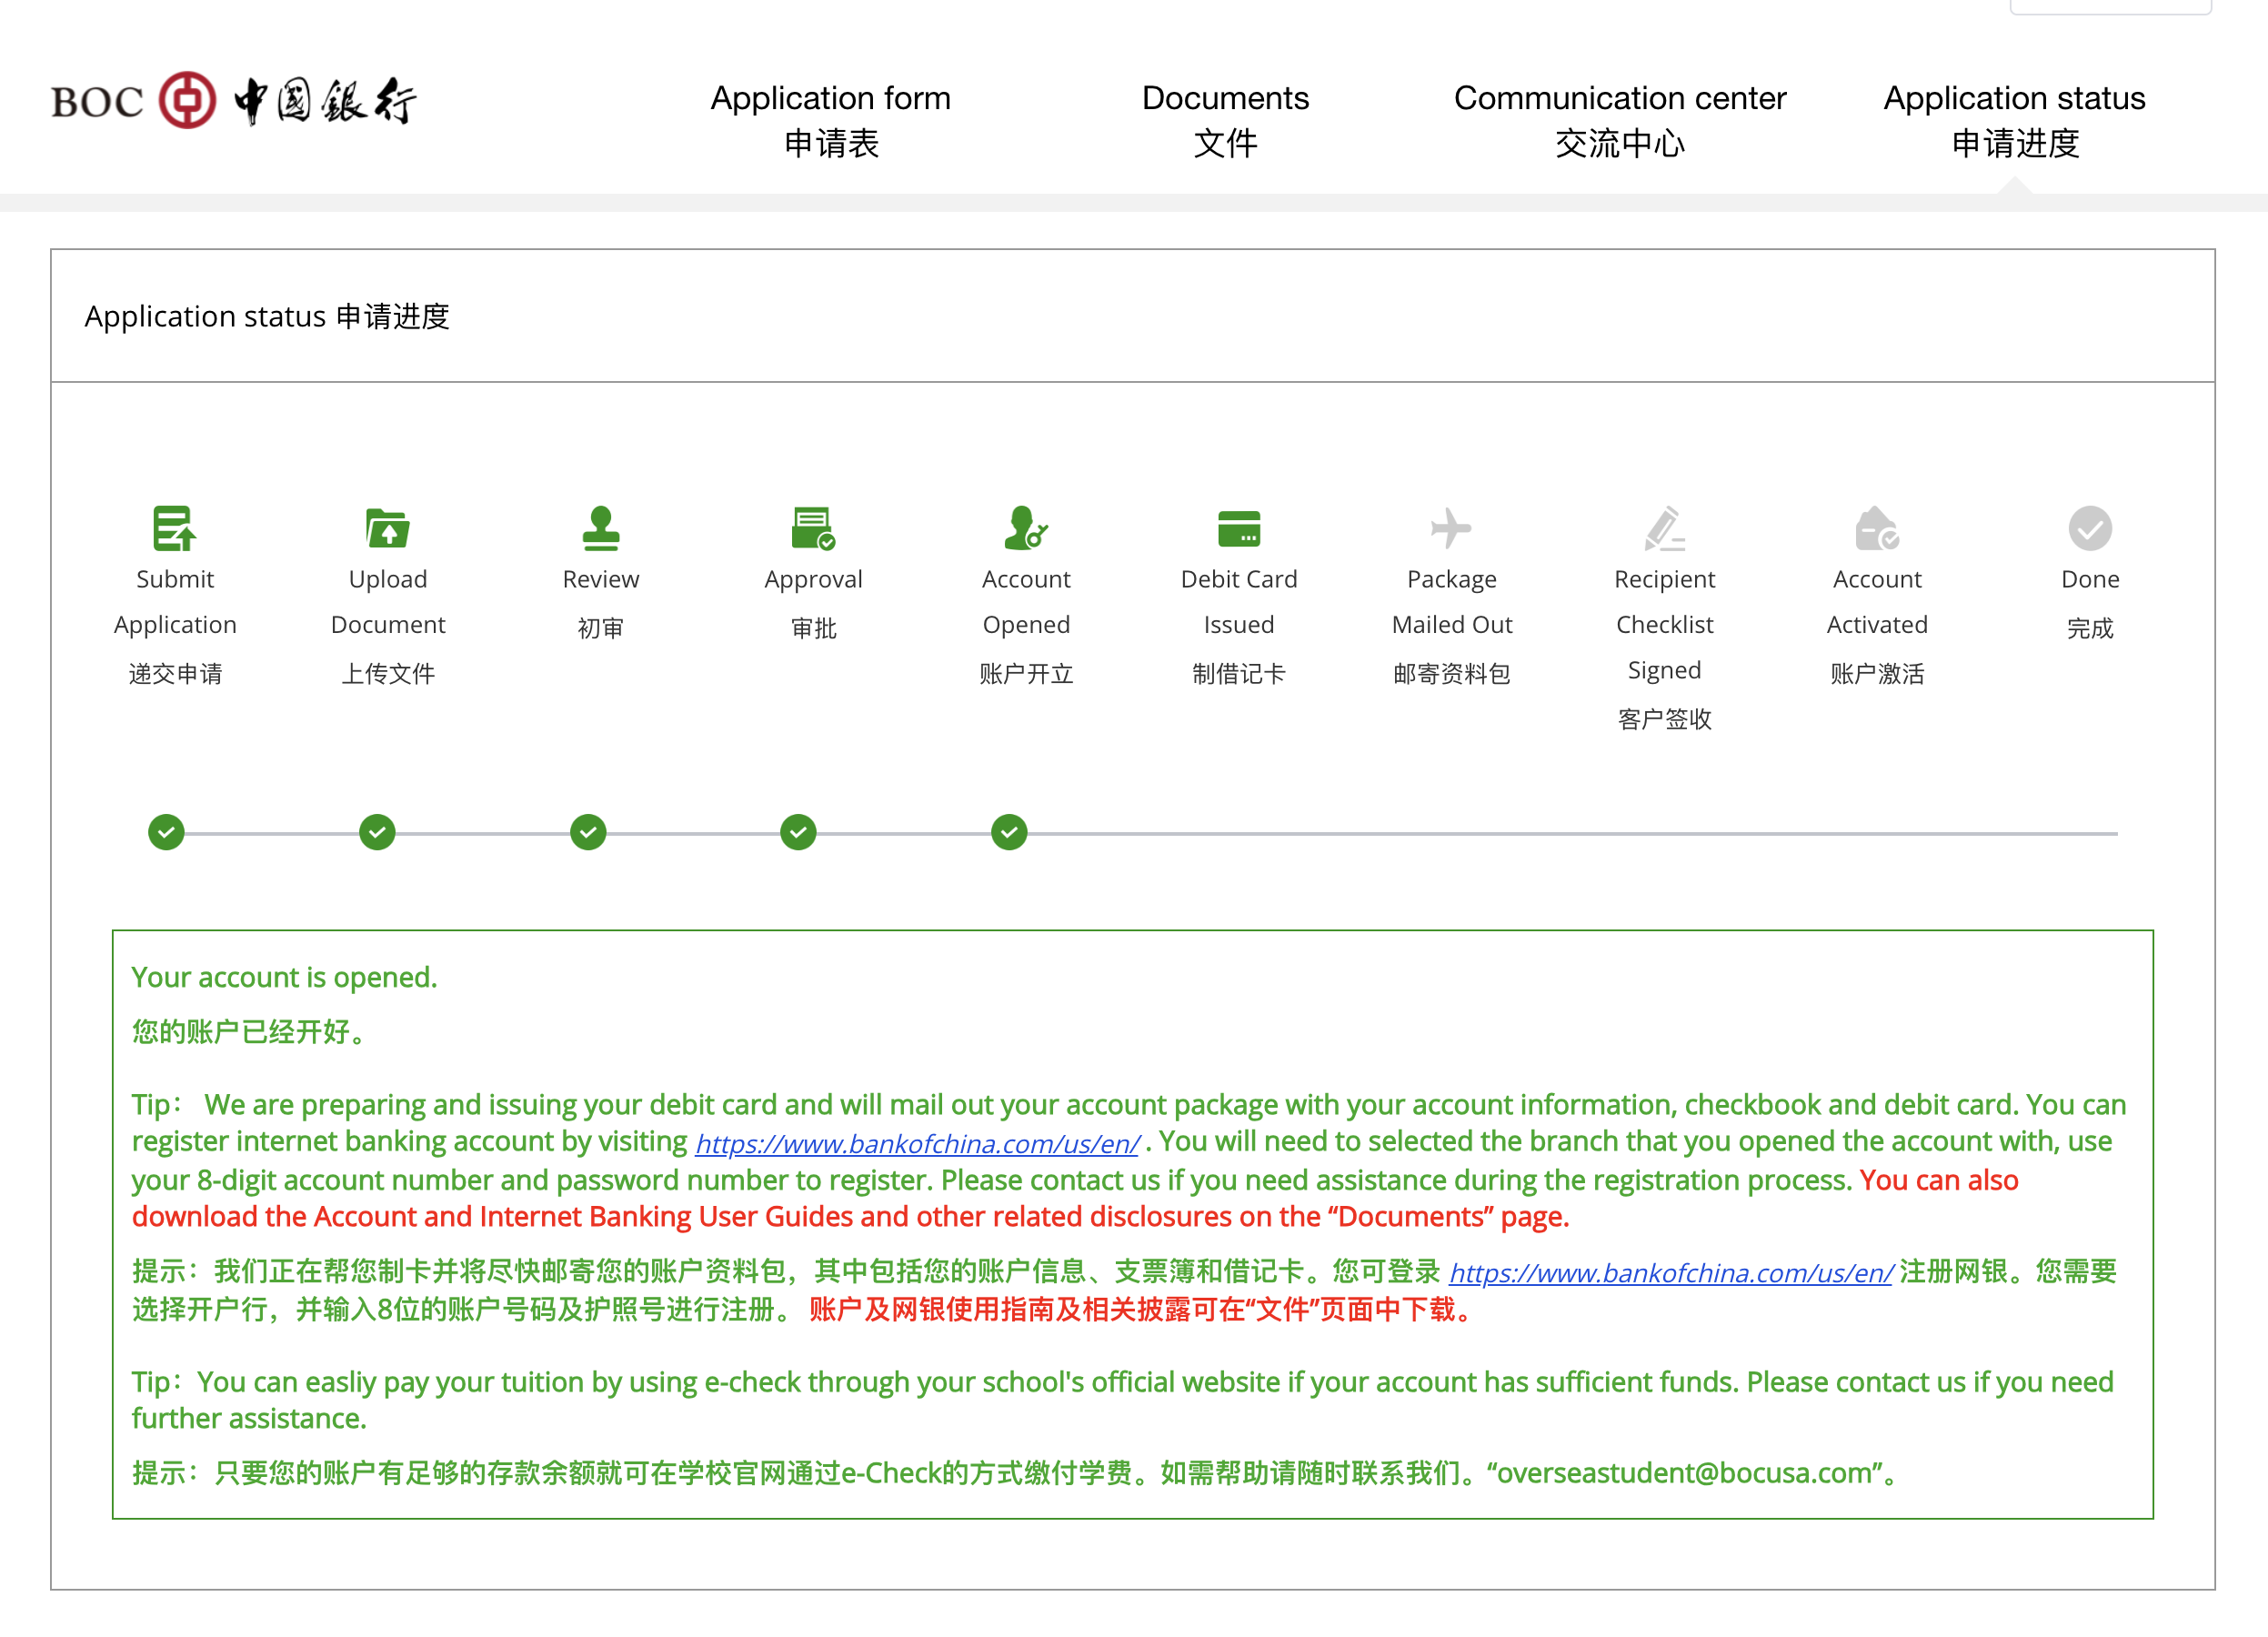Screen dimensions: 2268x1637
Task: Click the Upload Document folder icon
Action: (x=387, y=528)
